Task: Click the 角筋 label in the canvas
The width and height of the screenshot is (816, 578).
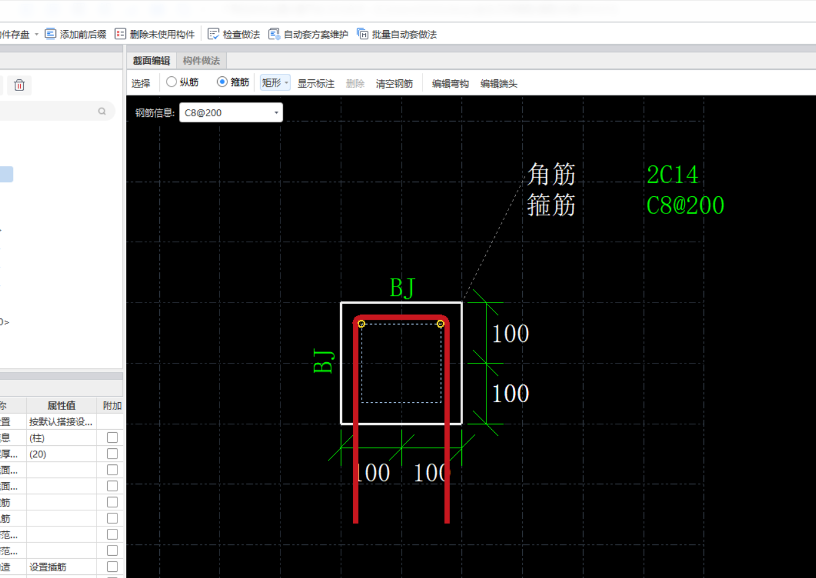Action: tap(551, 175)
